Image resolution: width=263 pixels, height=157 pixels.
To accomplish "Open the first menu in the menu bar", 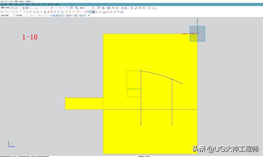I will tap(5, 4).
